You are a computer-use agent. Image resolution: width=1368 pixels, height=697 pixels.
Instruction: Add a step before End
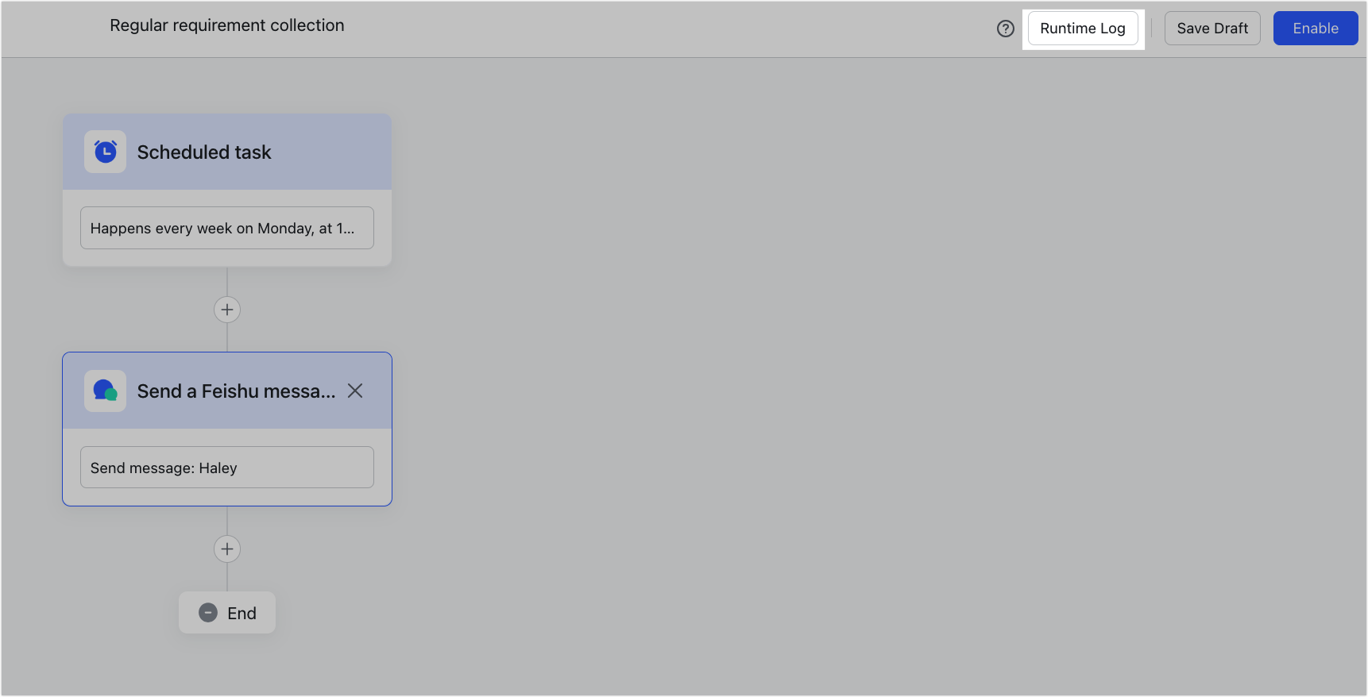(x=227, y=549)
